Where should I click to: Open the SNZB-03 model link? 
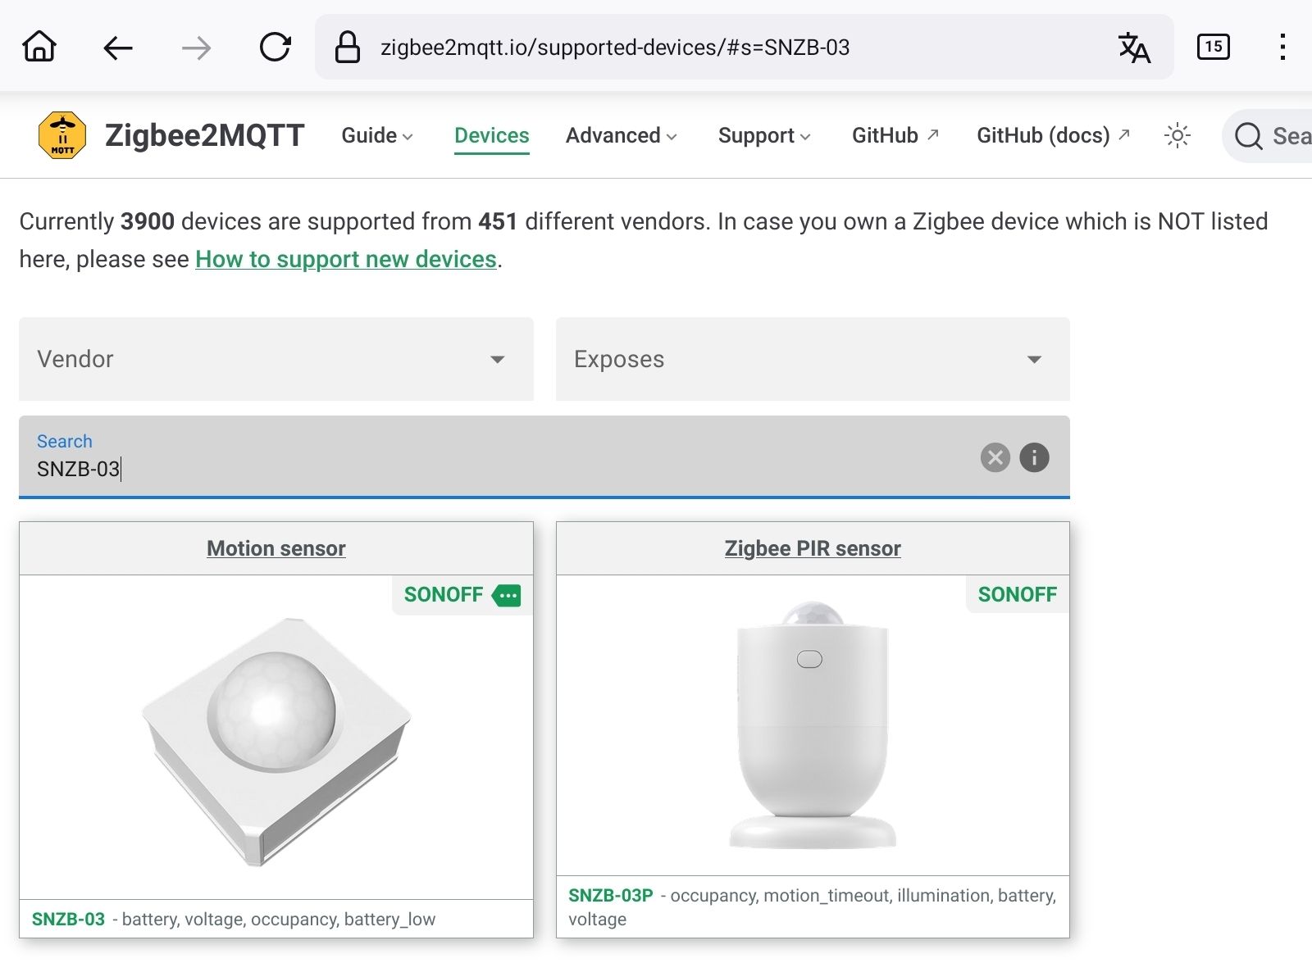(x=68, y=920)
